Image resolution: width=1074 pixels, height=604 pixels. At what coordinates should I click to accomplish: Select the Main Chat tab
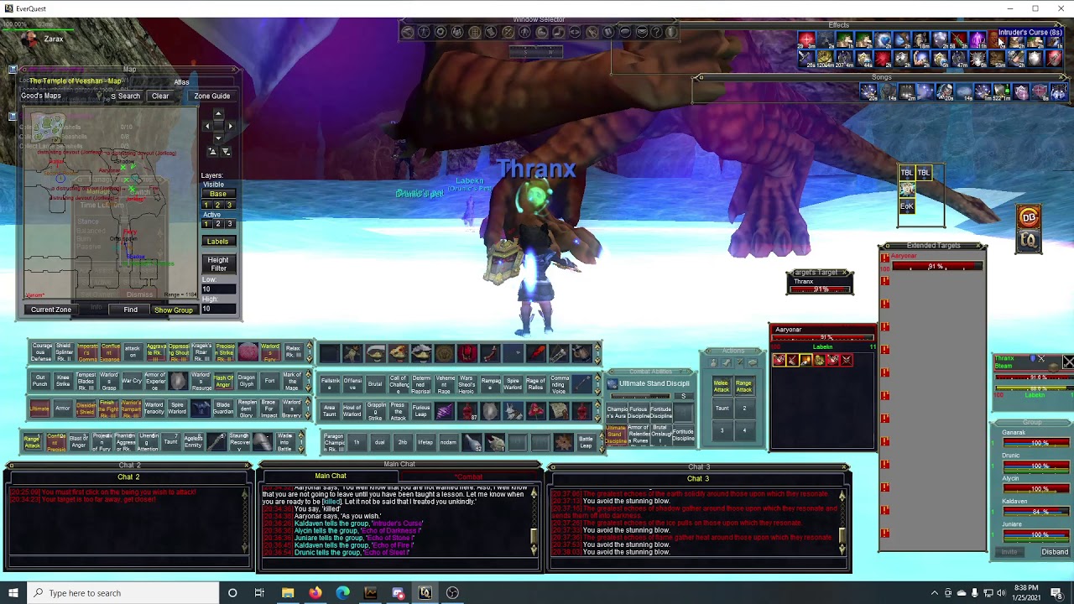[x=331, y=476]
